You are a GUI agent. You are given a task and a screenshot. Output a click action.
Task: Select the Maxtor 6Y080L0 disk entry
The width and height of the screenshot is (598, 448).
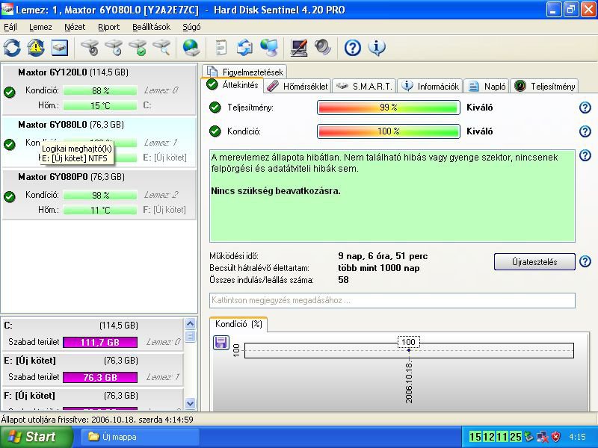pyautogui.click(x=99, y=142)
